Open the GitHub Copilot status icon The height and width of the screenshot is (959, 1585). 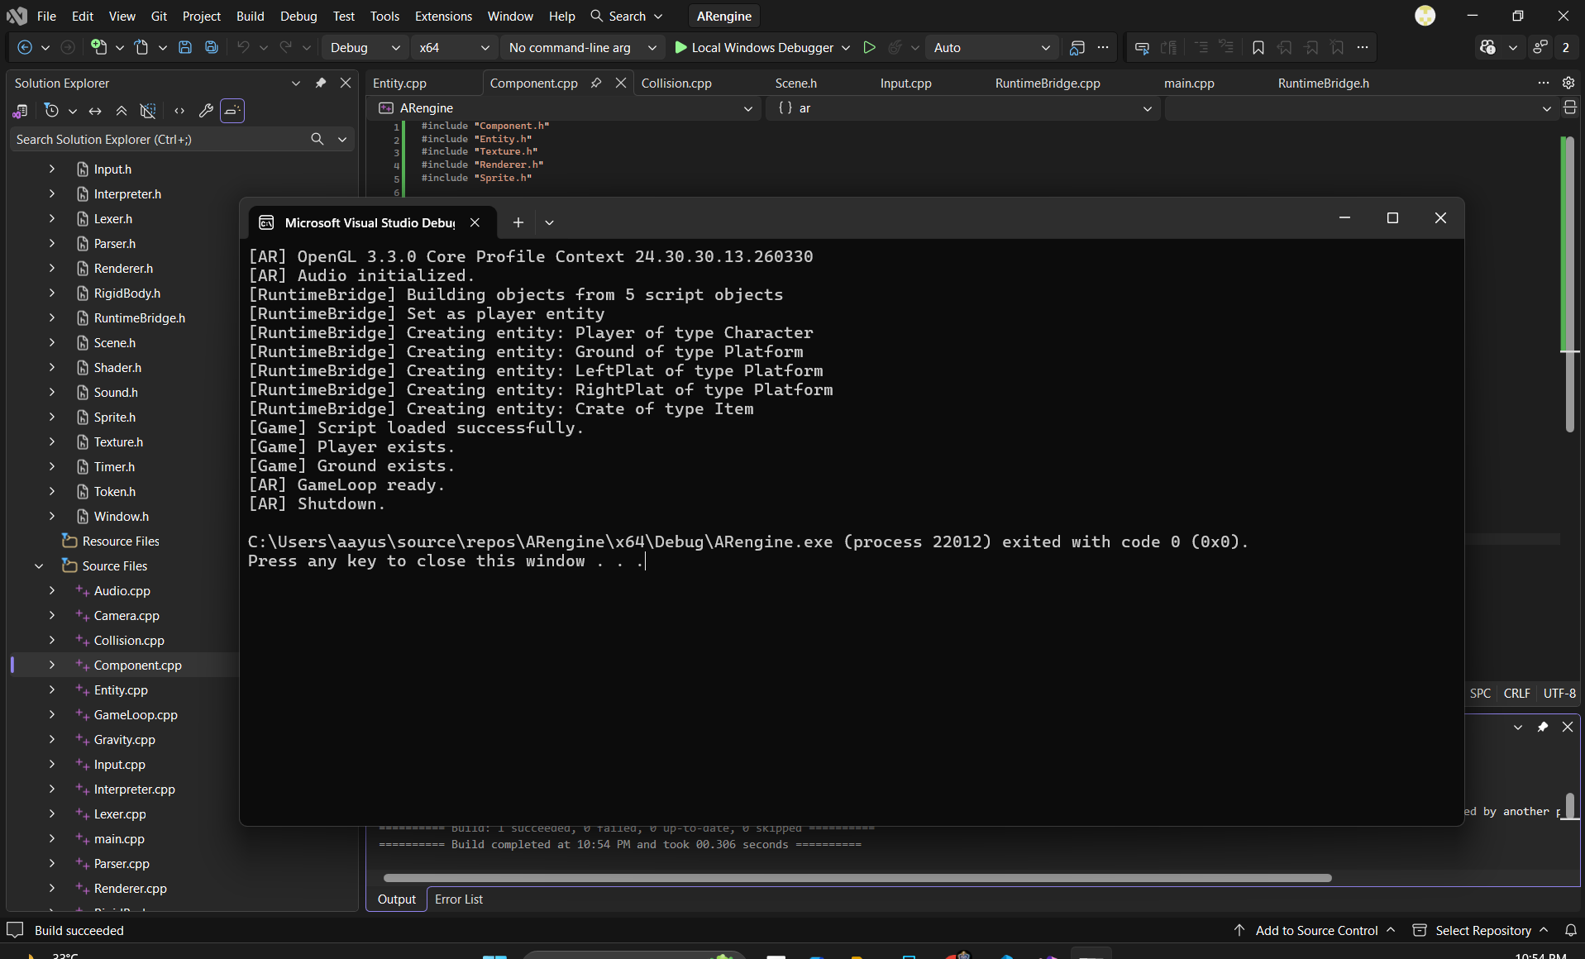(x=1488, y=48)
